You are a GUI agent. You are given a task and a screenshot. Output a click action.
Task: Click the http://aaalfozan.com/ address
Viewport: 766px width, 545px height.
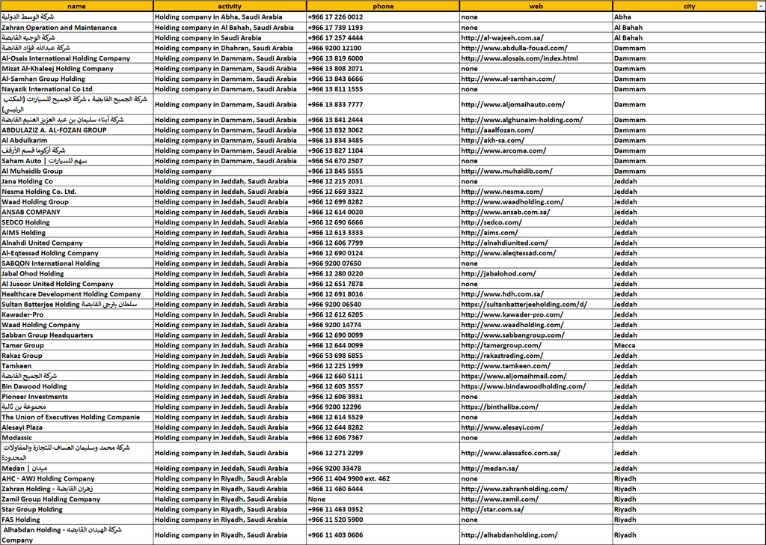[497, 130]
